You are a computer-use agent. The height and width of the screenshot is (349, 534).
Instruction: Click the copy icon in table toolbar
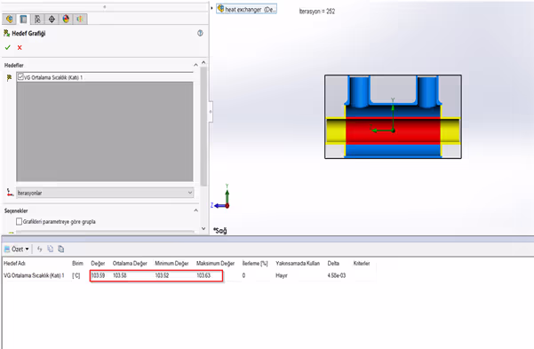pos(51,249)
